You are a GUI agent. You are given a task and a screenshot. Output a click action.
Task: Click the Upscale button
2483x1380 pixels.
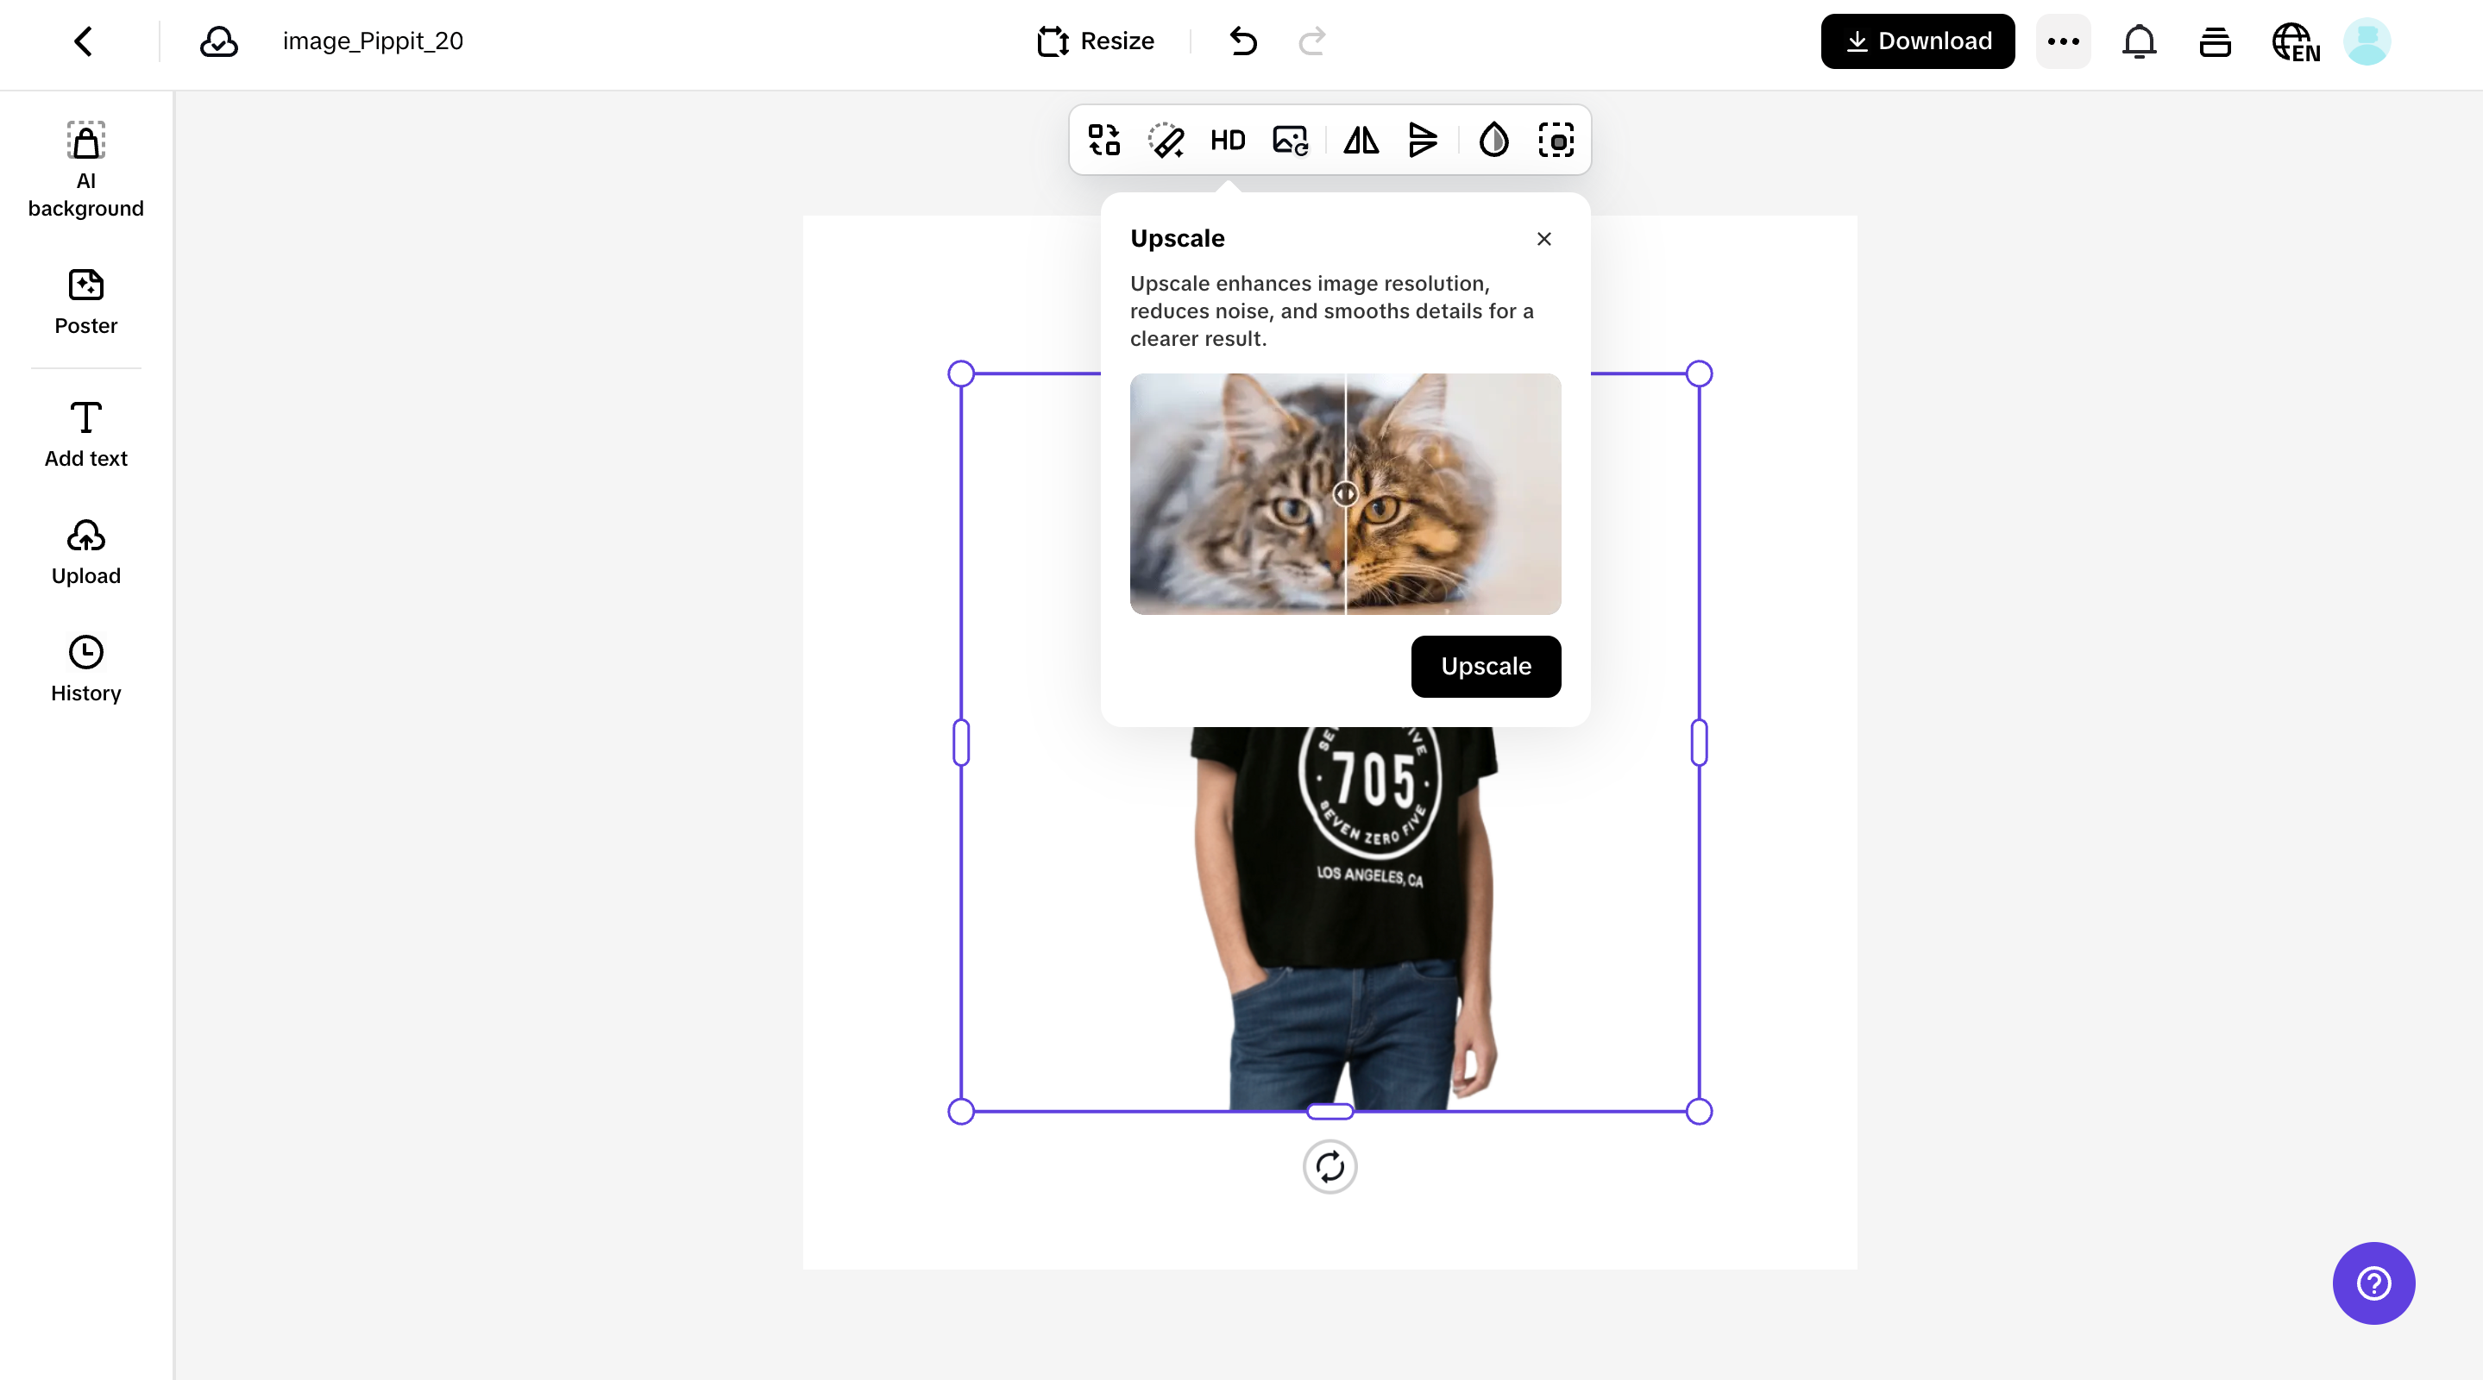[x=1486, y=666]
